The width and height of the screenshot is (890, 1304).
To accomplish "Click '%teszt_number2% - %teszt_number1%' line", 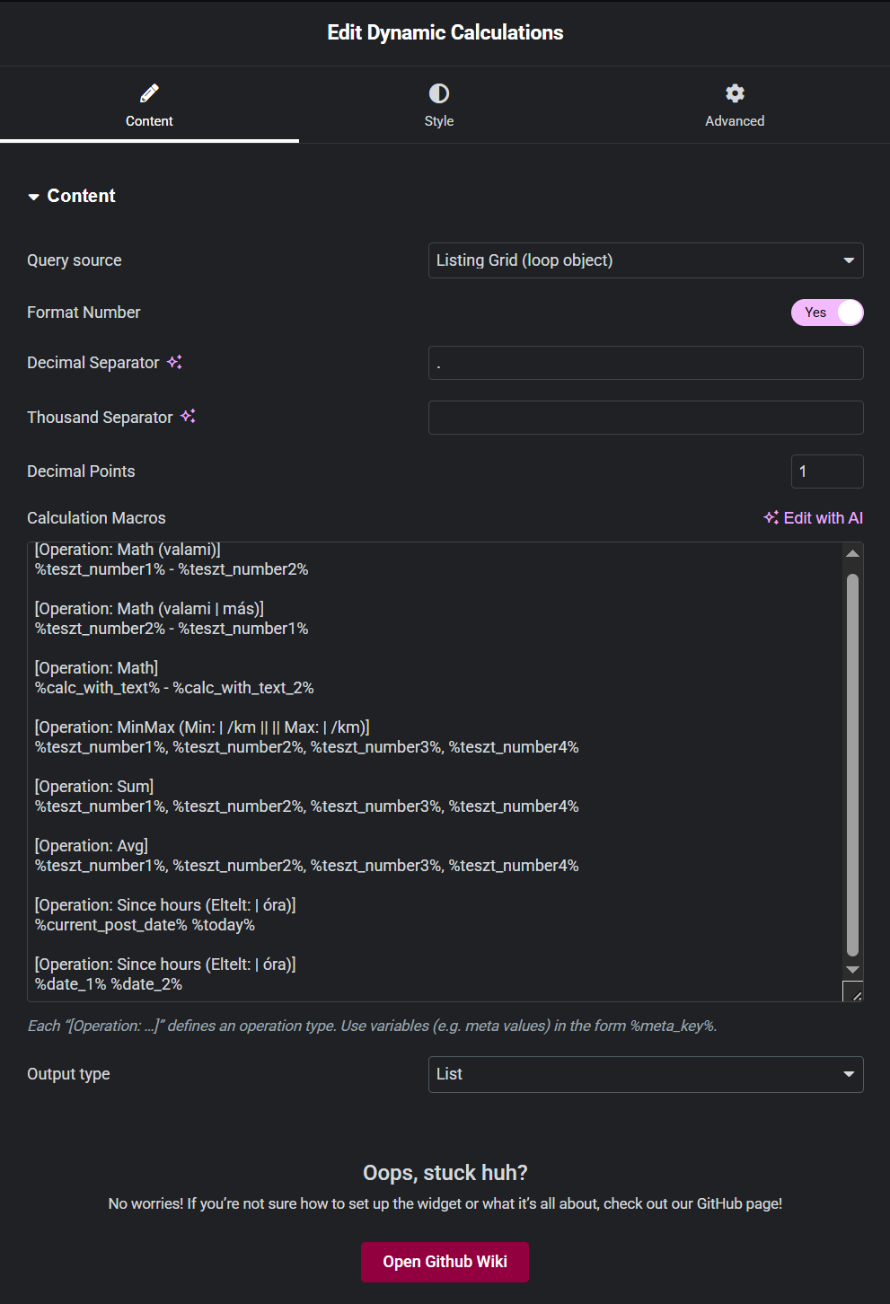I will point(172,629).
